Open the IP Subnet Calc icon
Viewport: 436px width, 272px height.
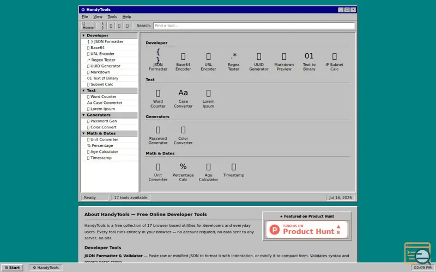[334, 61]
